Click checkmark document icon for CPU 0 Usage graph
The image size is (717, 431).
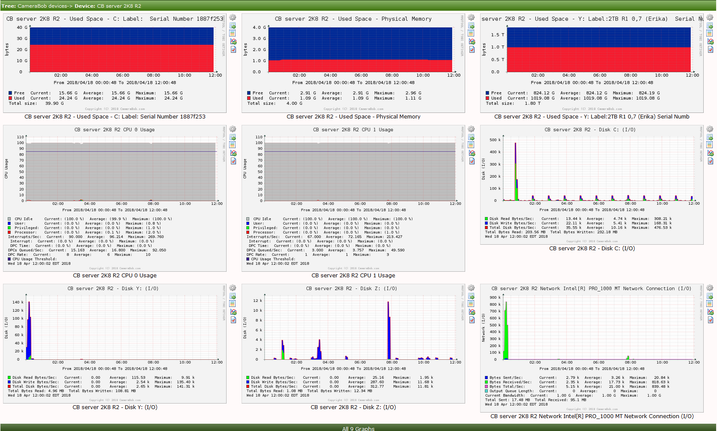click(233, 161)
